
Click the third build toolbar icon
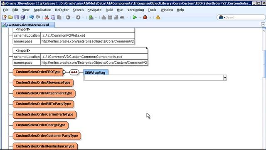[x=116, y=17]
